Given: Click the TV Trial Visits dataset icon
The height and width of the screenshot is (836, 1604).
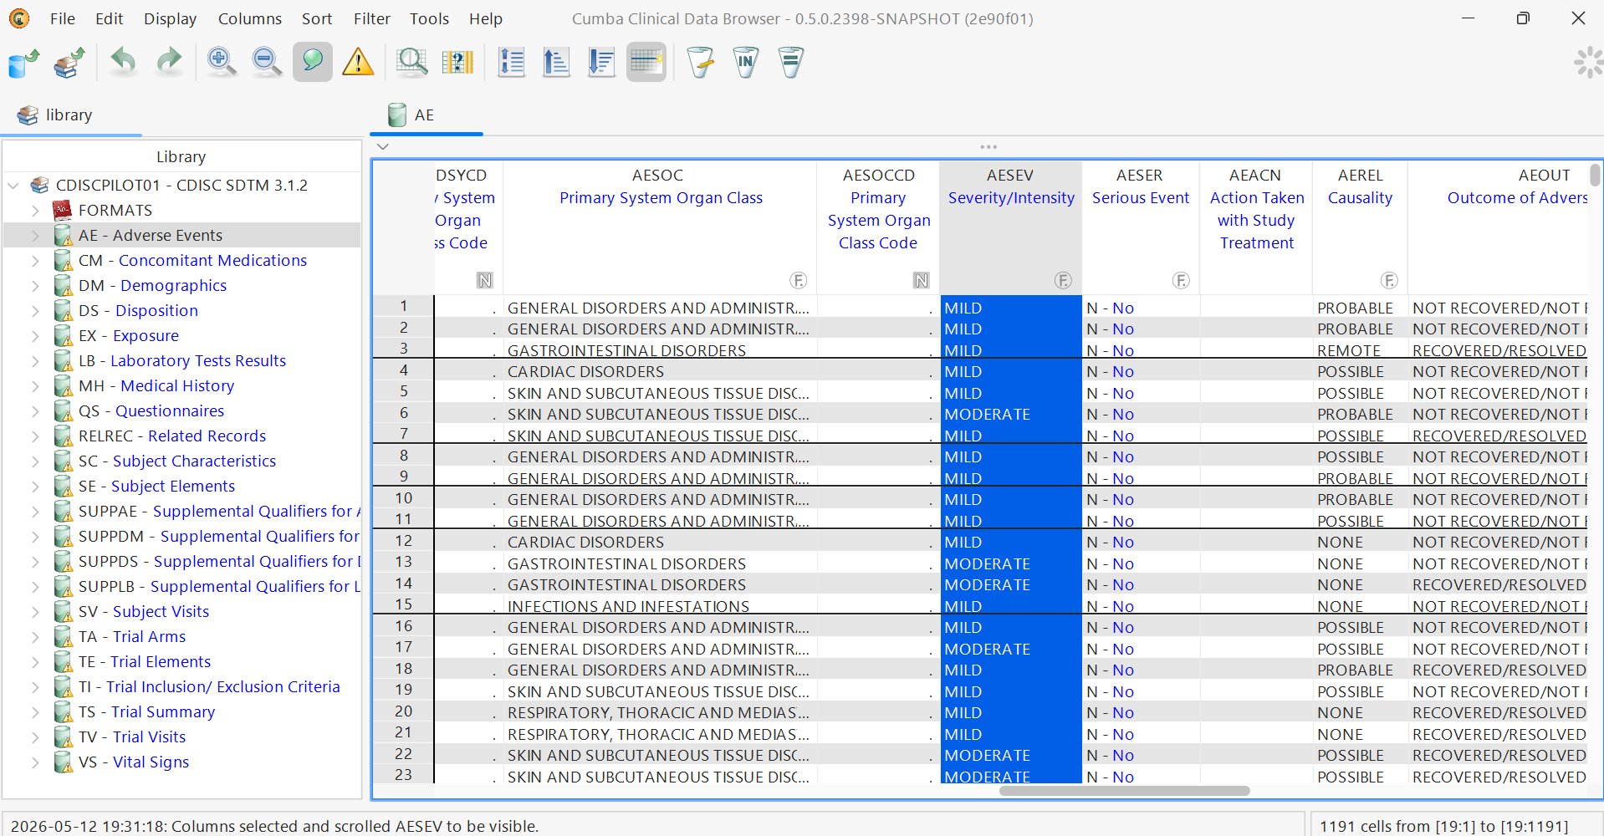Looking at the screenshot, I should (63, 737).
